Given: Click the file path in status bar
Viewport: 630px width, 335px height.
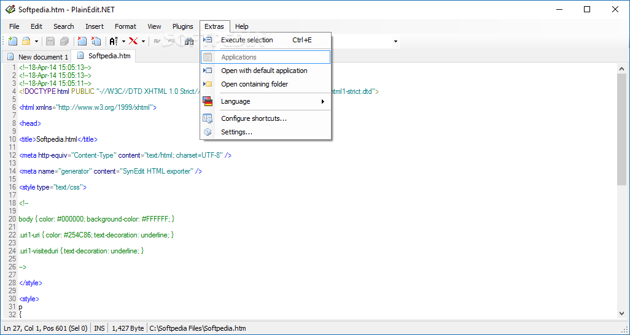Looking at the screenshot, I should (x=198, y=328).
